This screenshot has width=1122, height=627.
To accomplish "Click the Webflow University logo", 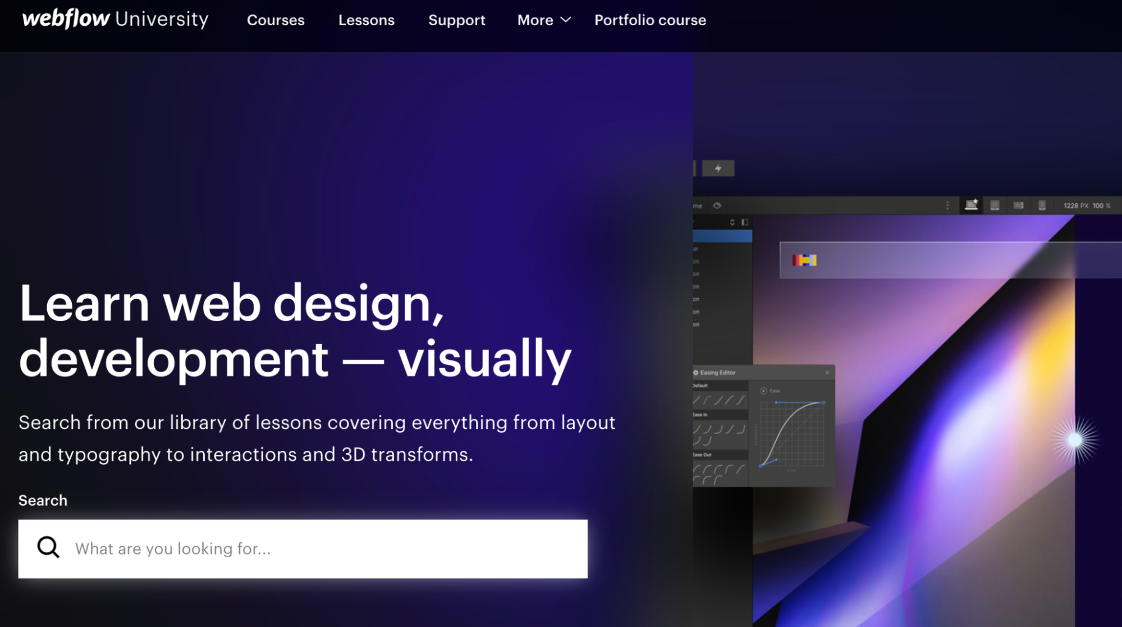I will 115,19.
